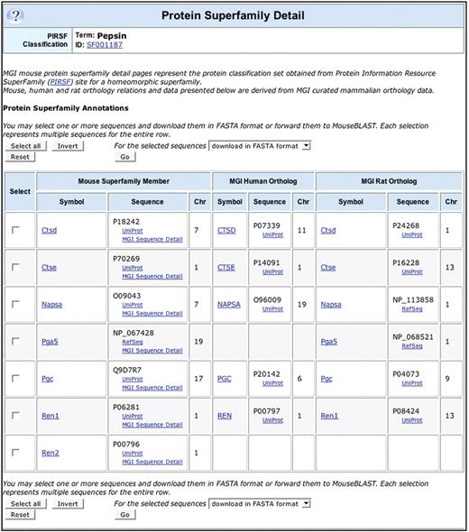Open the Ren2 symbol link
This screenshot has height=532, width=469.
[x=51, y=453]
